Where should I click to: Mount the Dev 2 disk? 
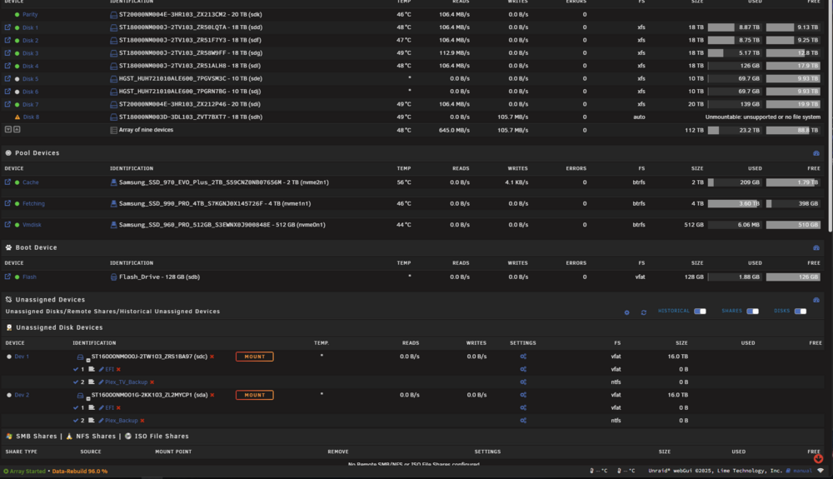click(254, 395)
